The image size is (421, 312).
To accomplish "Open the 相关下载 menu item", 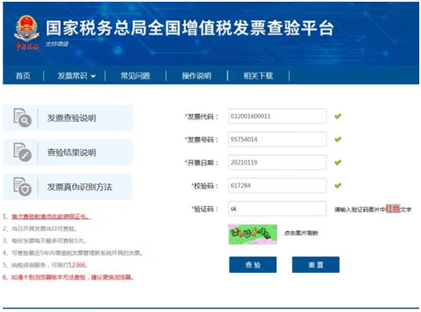I will pyautogui.click(x=258, y=76).
